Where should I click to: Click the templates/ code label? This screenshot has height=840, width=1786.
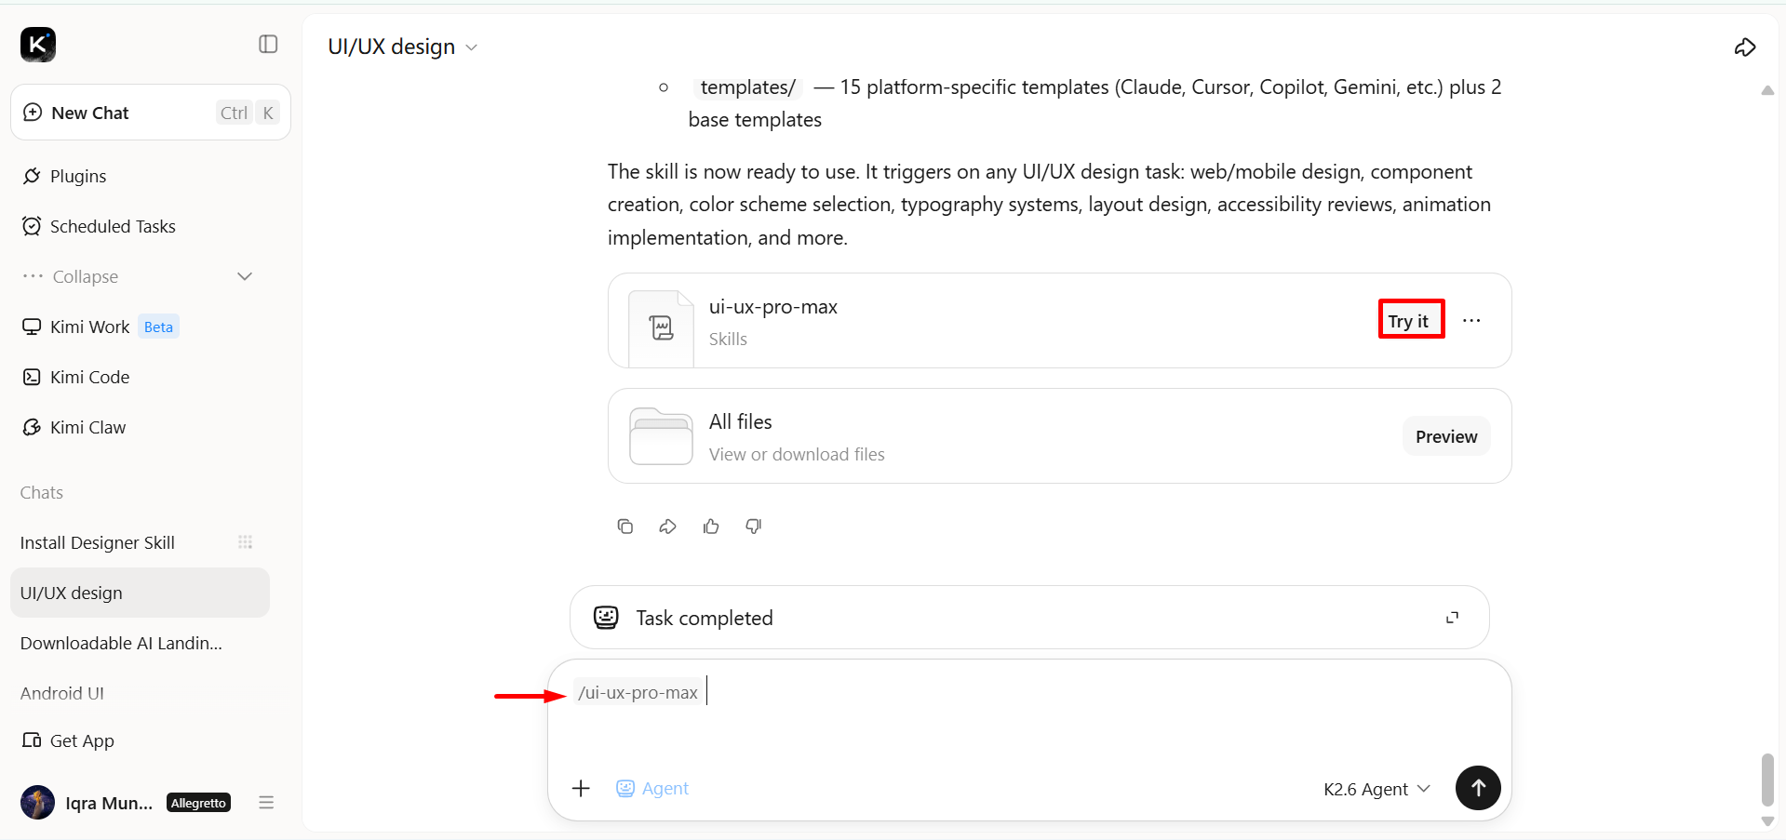point(747,87)
